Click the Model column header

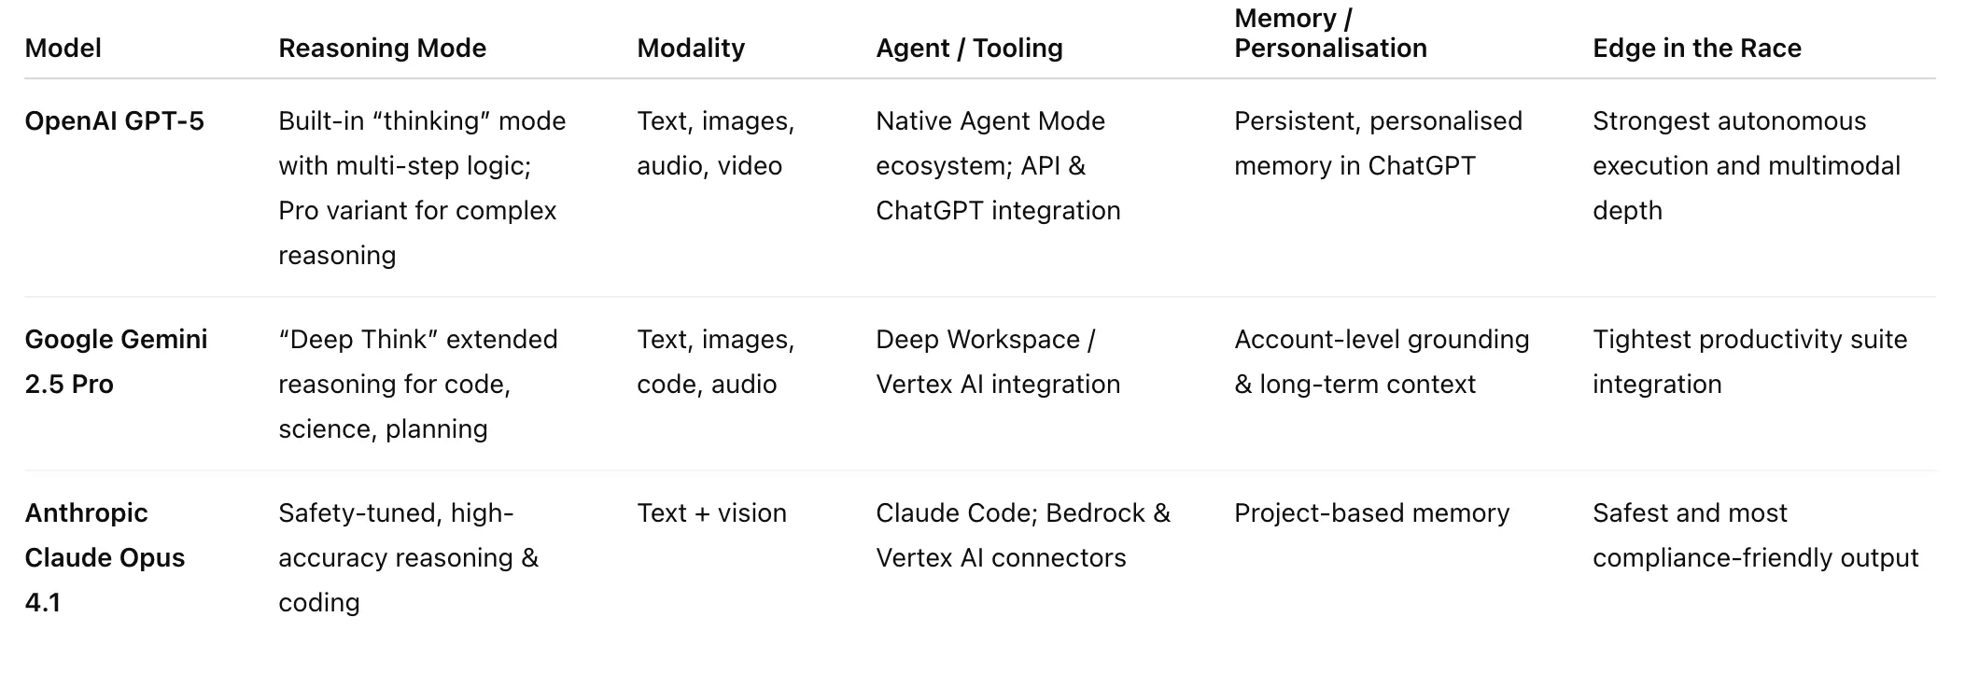point(63,48)
